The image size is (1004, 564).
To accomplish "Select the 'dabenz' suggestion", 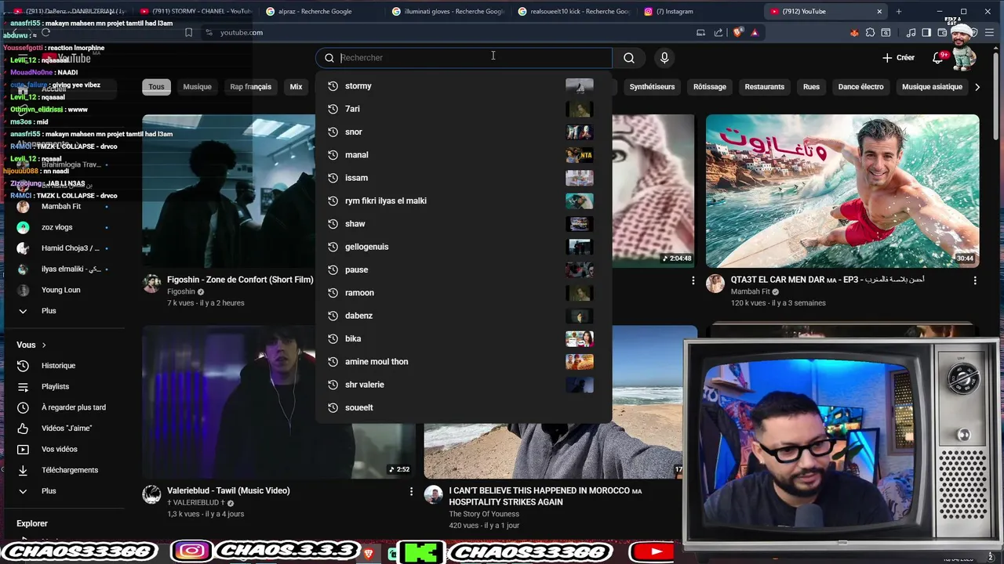I will [x=464, y=316].
